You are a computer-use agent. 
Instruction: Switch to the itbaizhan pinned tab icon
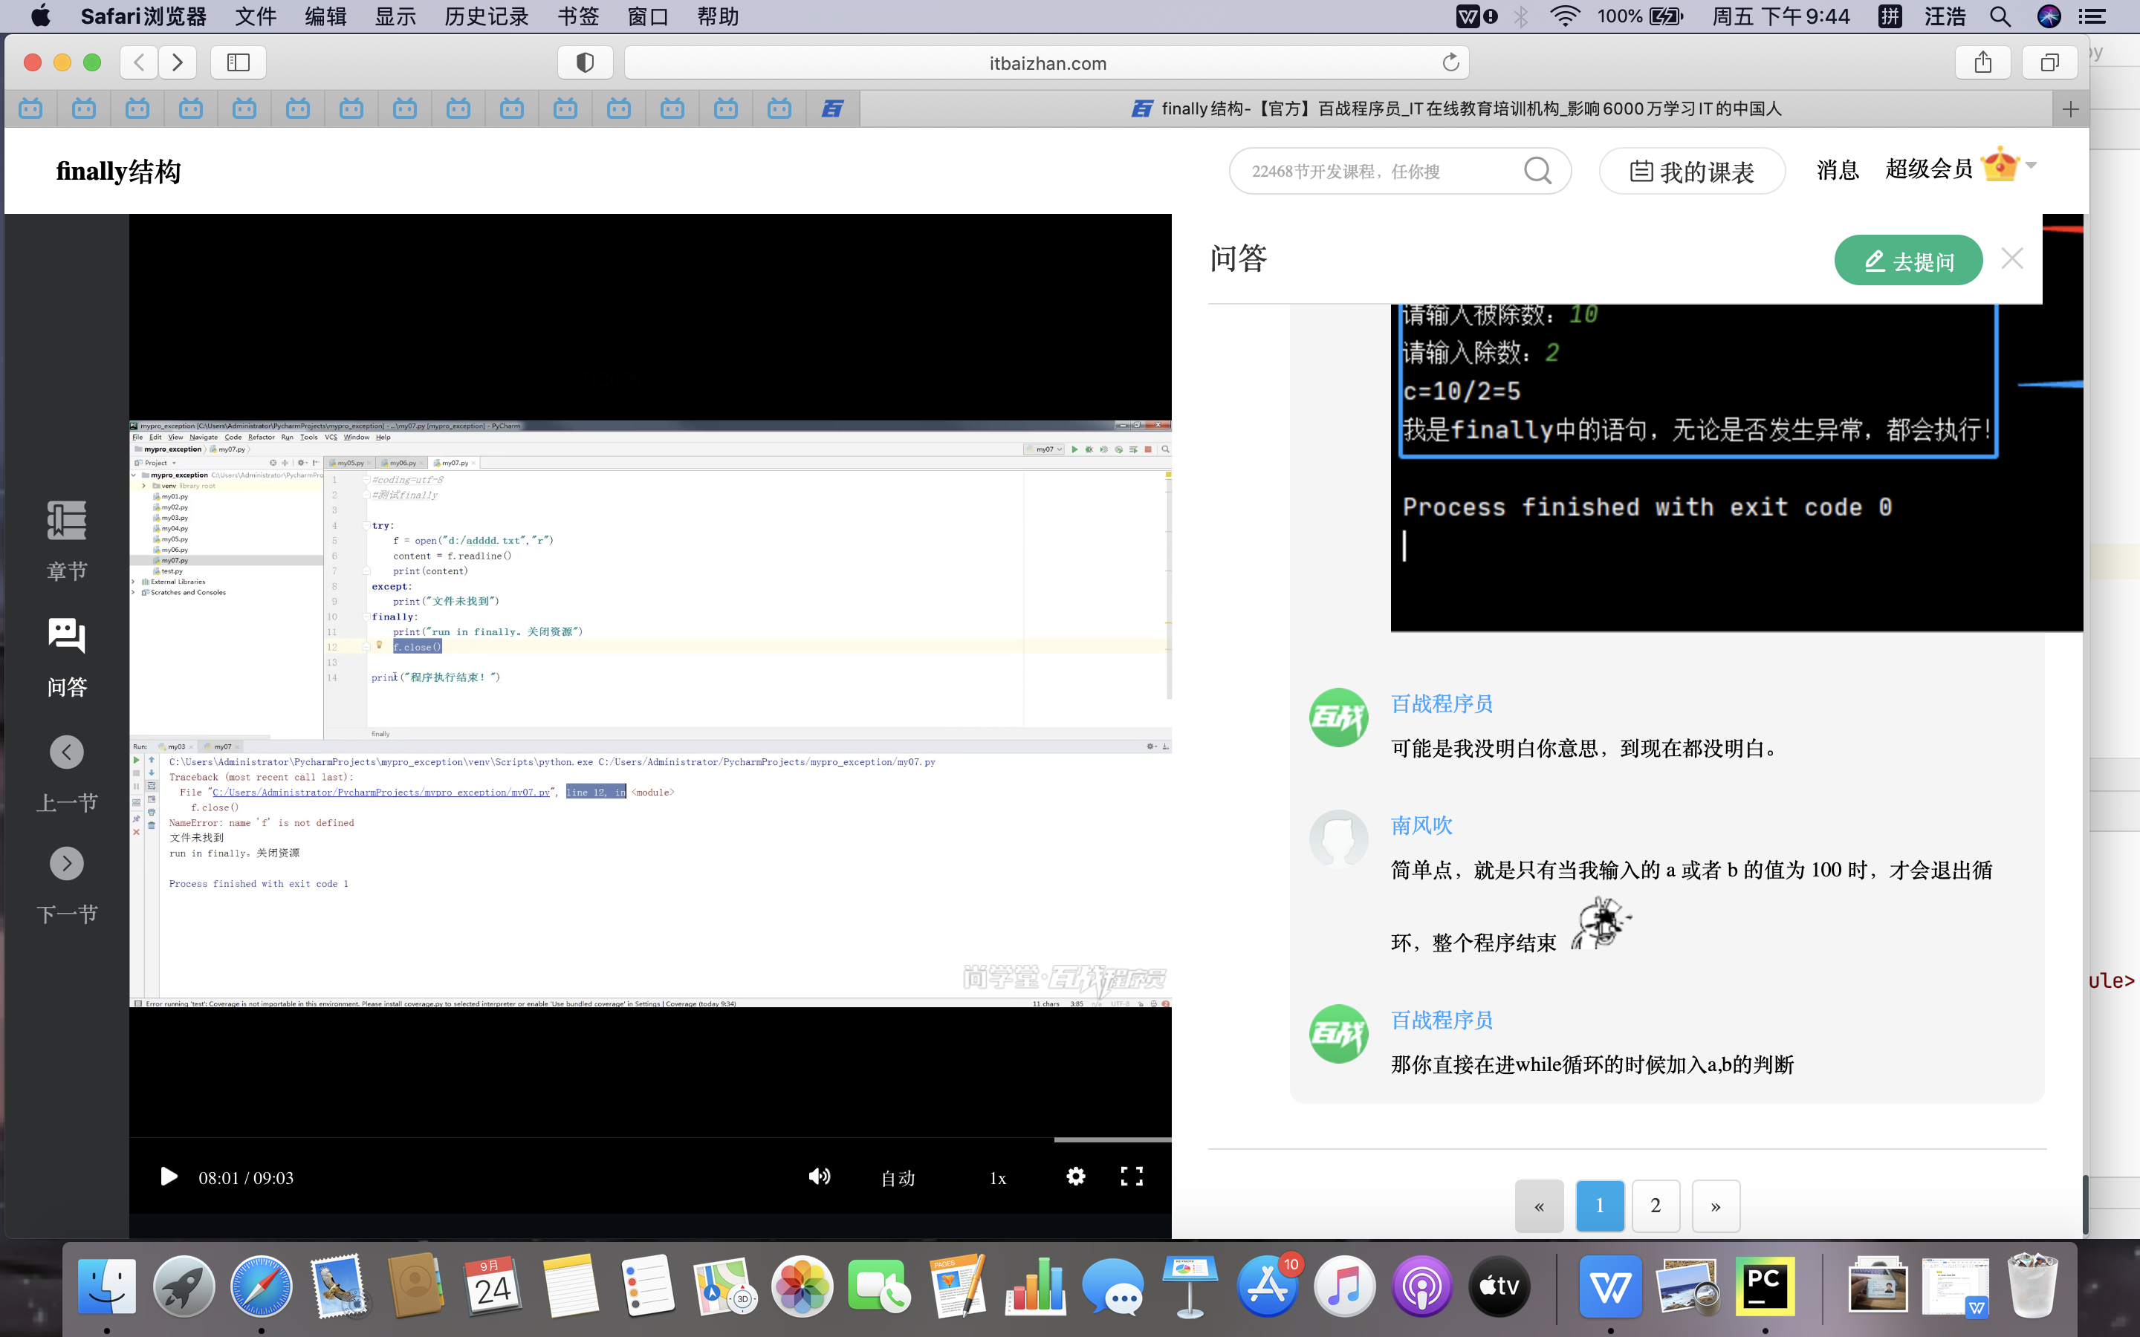pos(833,108)
